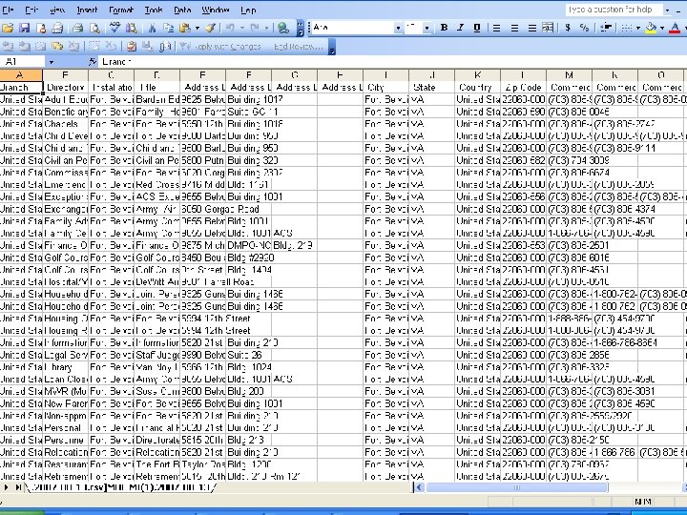Select the 'Suite 26' address cell
This screenshot has height=515, width=687.
coord(248,355)
